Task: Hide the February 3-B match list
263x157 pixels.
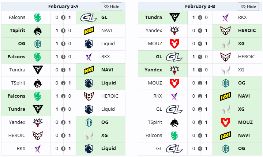Action: click(248, 7)
